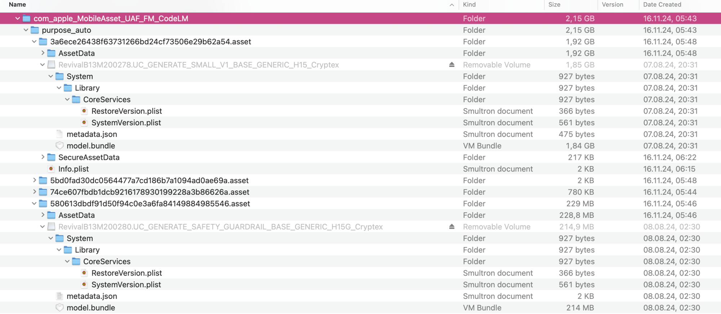Click the RestoreVersion.plist icon dated 08.08.24
The image size is (721, 314).
(x=84, y=273)
